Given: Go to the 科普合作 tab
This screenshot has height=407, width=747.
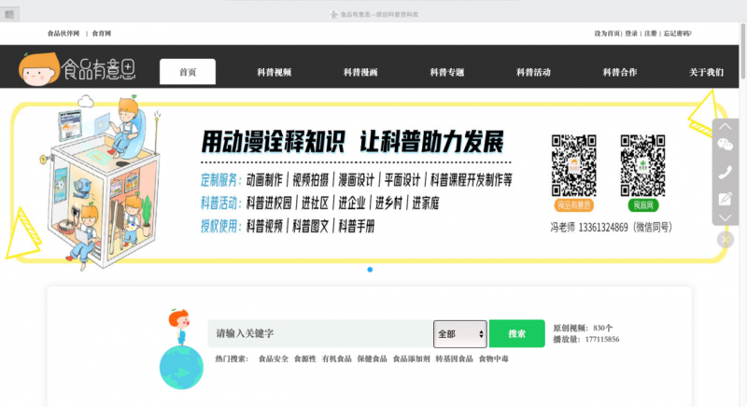Looking at the screenshot, I should click(620, 73).
